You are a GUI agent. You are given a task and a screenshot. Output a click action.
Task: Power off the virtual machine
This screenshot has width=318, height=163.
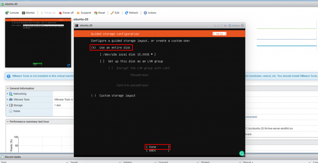coord(66,13)
